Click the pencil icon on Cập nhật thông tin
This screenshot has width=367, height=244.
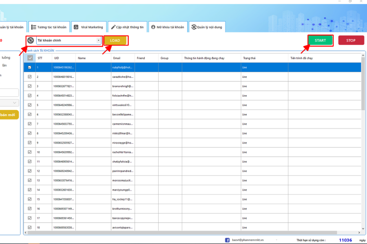coord(113,27)
